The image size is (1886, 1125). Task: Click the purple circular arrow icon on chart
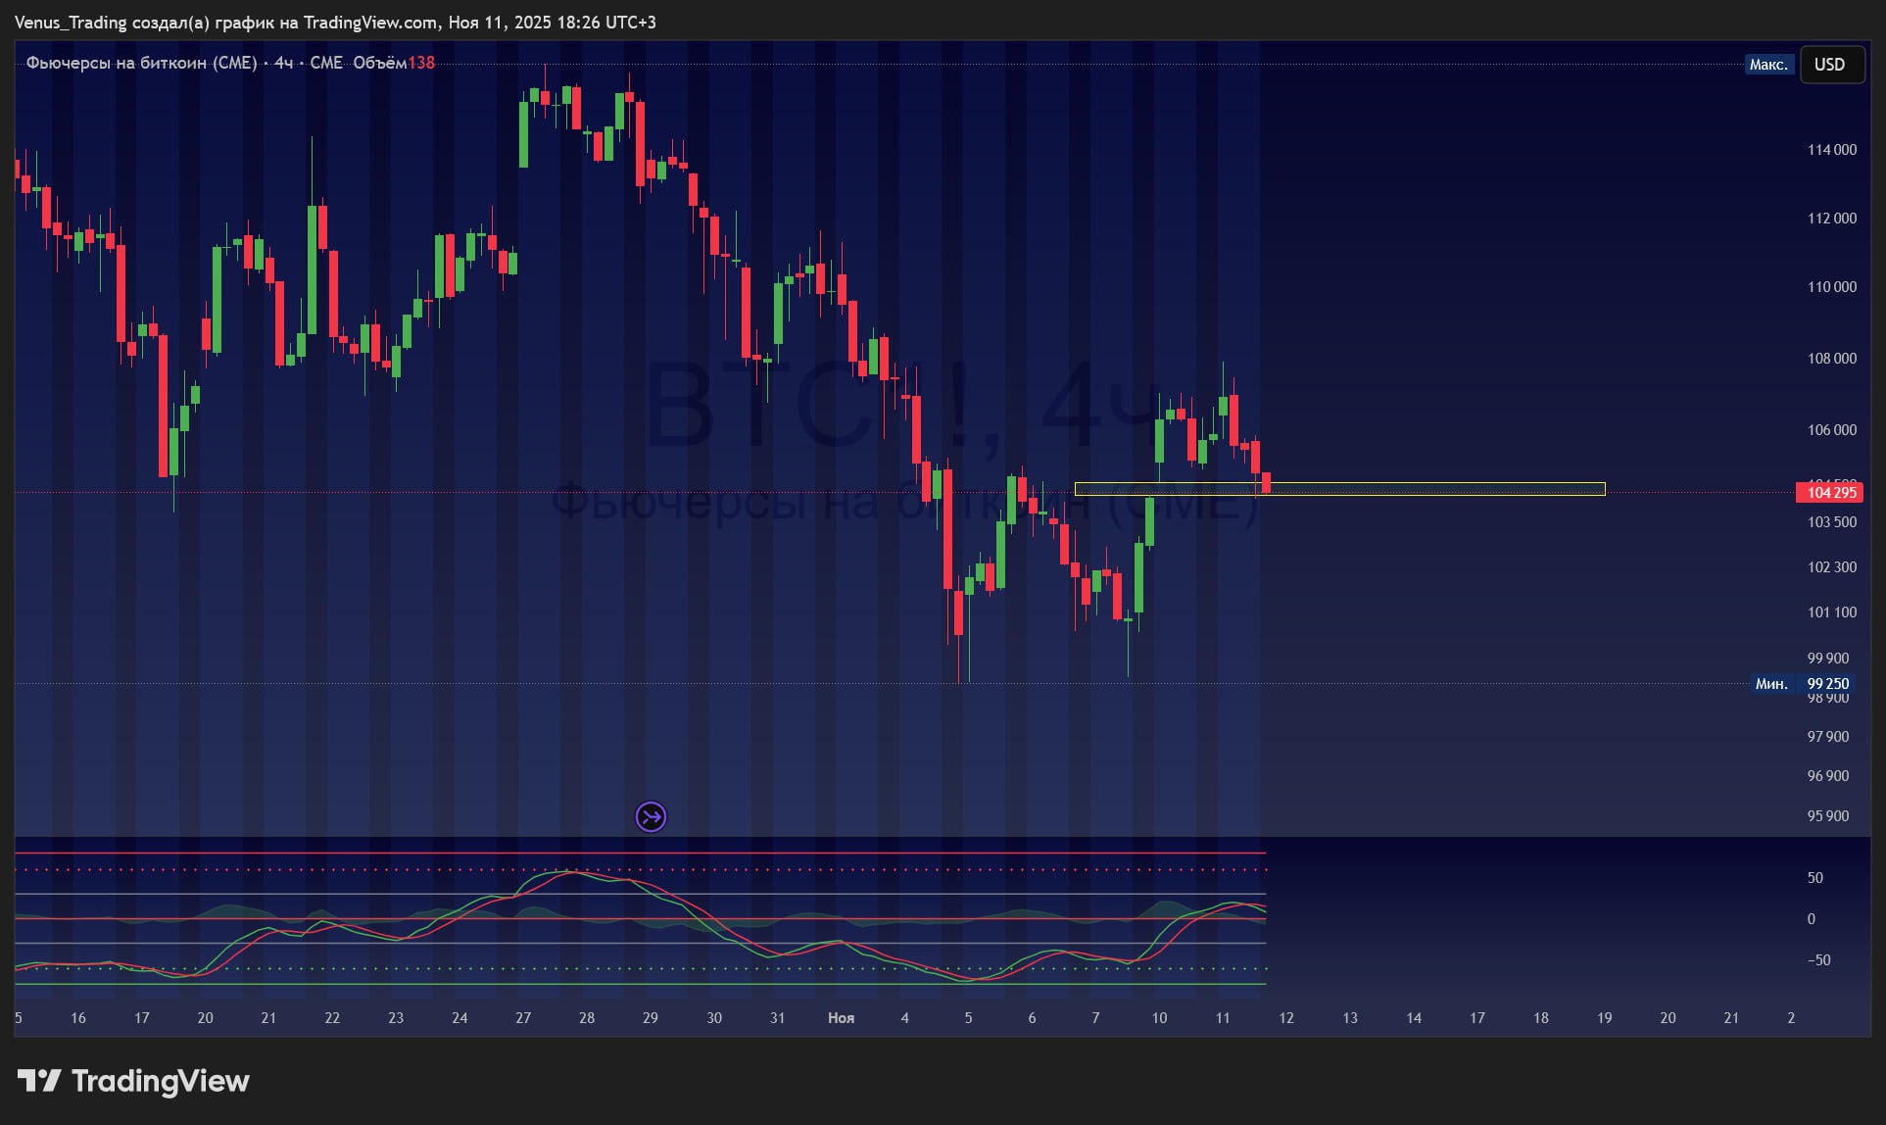(651, 816)
